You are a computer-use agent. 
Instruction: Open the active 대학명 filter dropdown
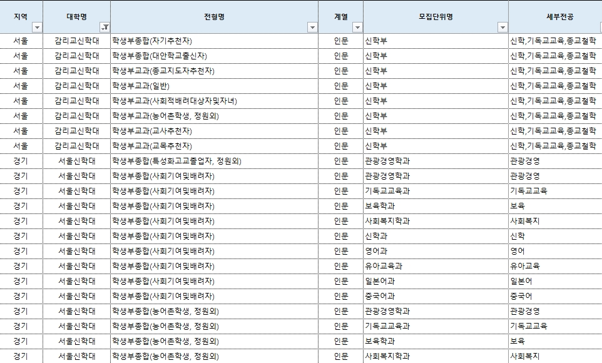click(105, 28)
